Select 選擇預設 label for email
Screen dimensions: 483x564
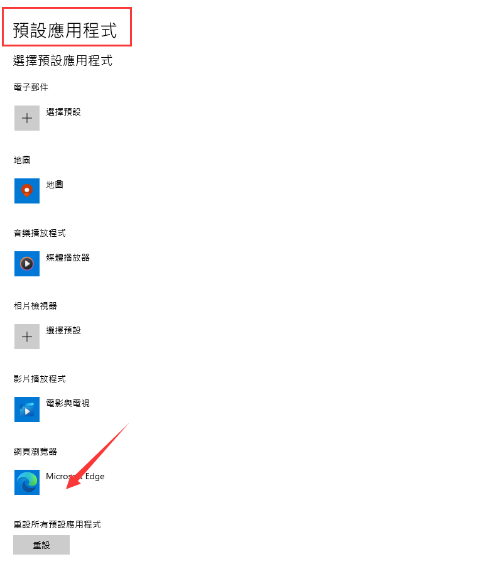[x=63, y=112]
